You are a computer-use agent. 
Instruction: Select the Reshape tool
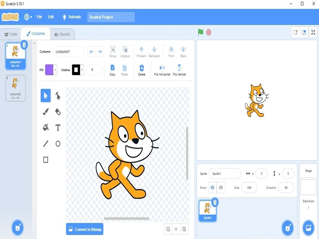coord(58,96)
